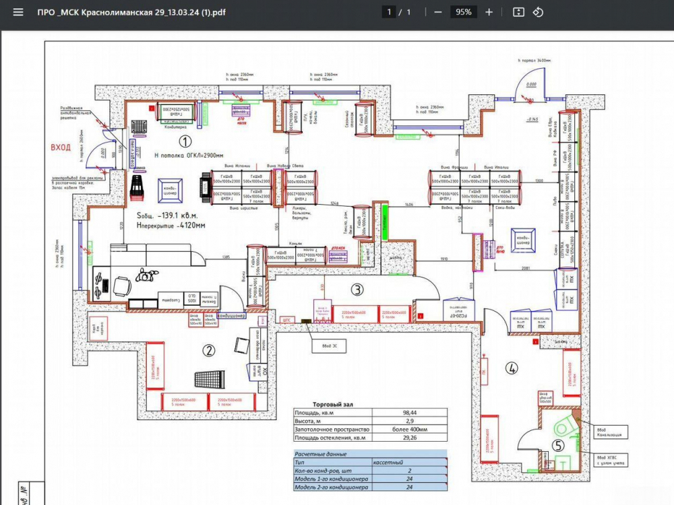Click the PDF file name title
This screenshot has height=505, width=674.
(131, 12)
